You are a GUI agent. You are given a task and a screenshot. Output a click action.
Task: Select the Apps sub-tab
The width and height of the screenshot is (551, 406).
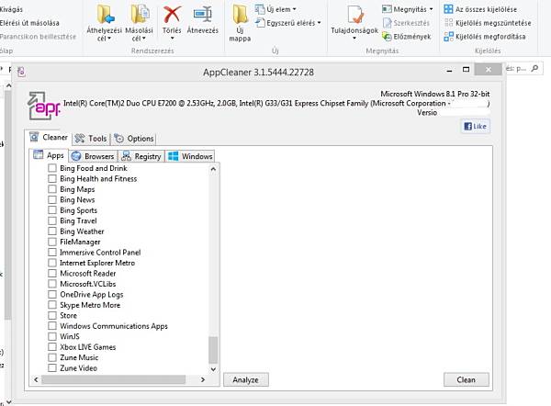coord(49,155)
